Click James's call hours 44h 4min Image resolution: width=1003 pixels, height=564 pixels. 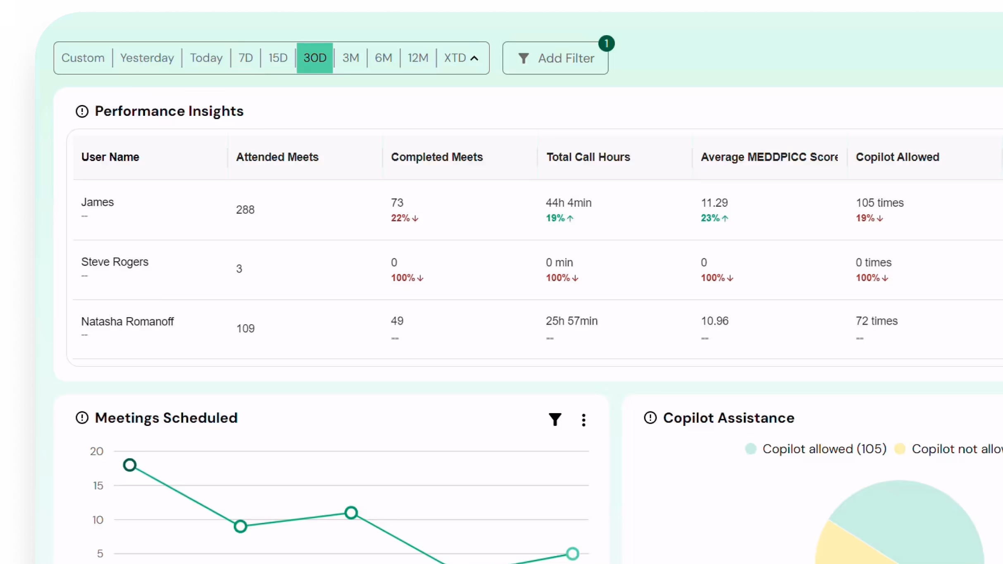(x=569, y=203)
